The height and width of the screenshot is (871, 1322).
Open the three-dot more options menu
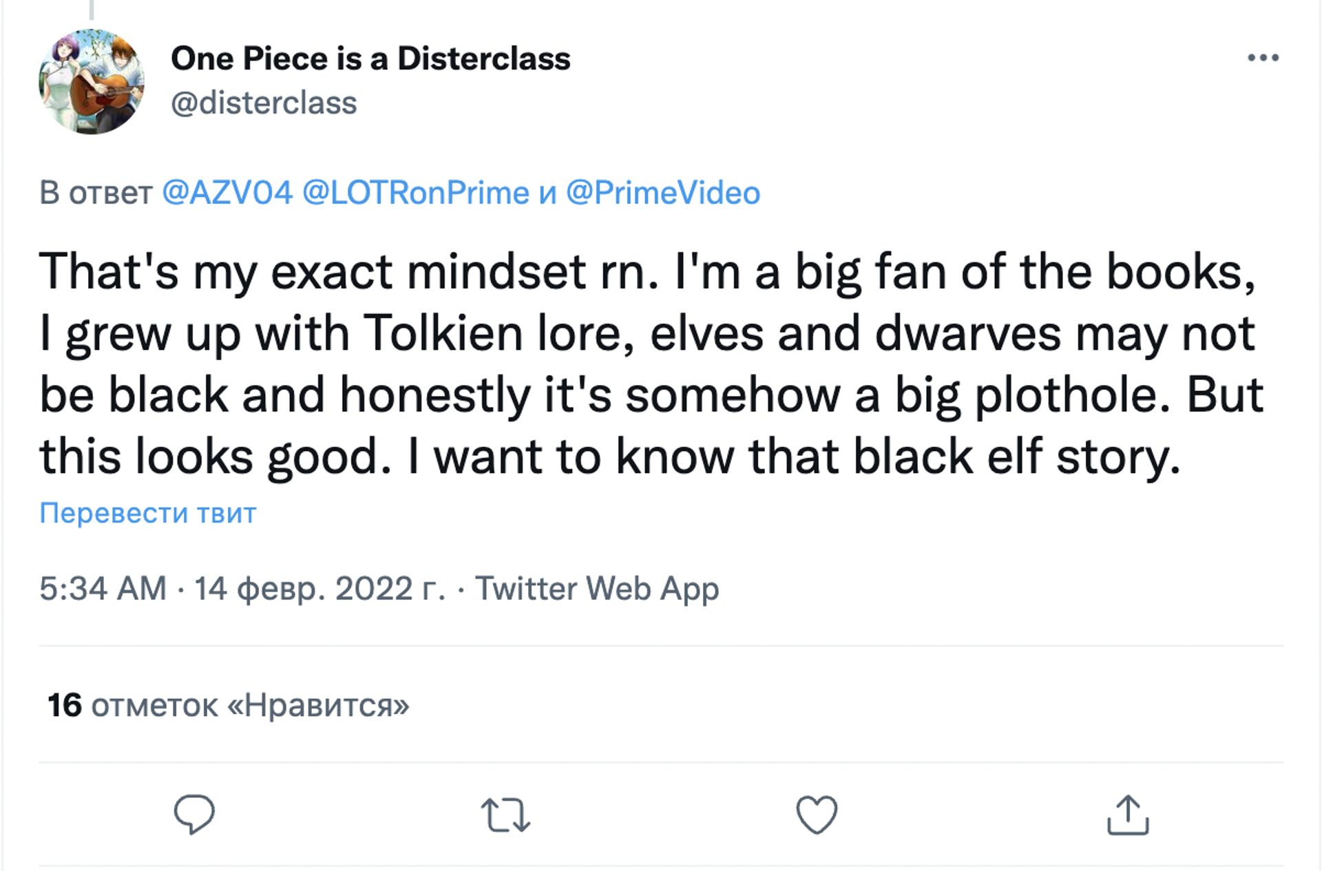tap(1263, 58)
